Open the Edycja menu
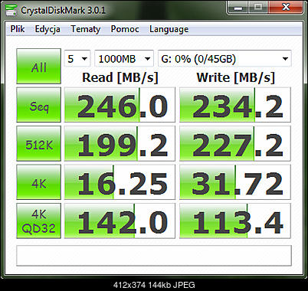This screenshot has height=291, width=308. pos(48,29)
